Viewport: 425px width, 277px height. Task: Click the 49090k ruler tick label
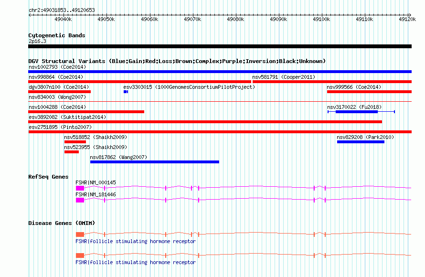[278, 19]
